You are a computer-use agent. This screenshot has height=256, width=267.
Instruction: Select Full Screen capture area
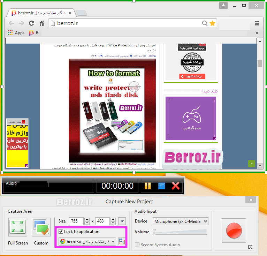(18, 227)
